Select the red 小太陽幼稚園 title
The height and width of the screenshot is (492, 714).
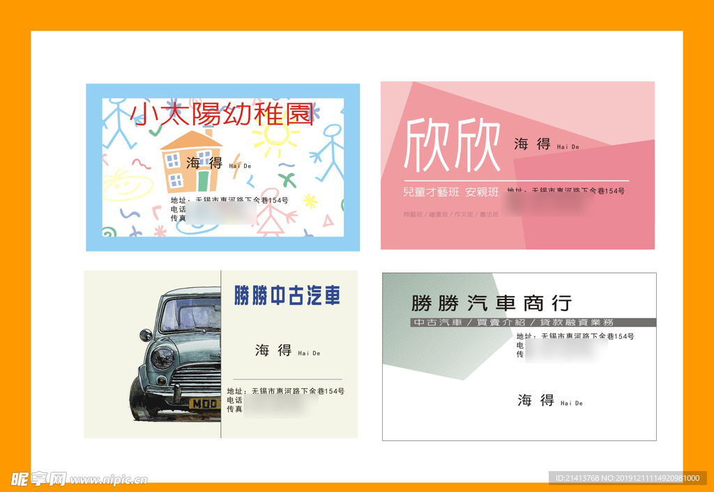coord(222,114)
